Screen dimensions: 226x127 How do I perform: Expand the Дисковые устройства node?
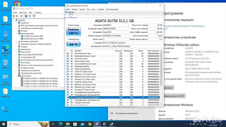pos(17,41)
